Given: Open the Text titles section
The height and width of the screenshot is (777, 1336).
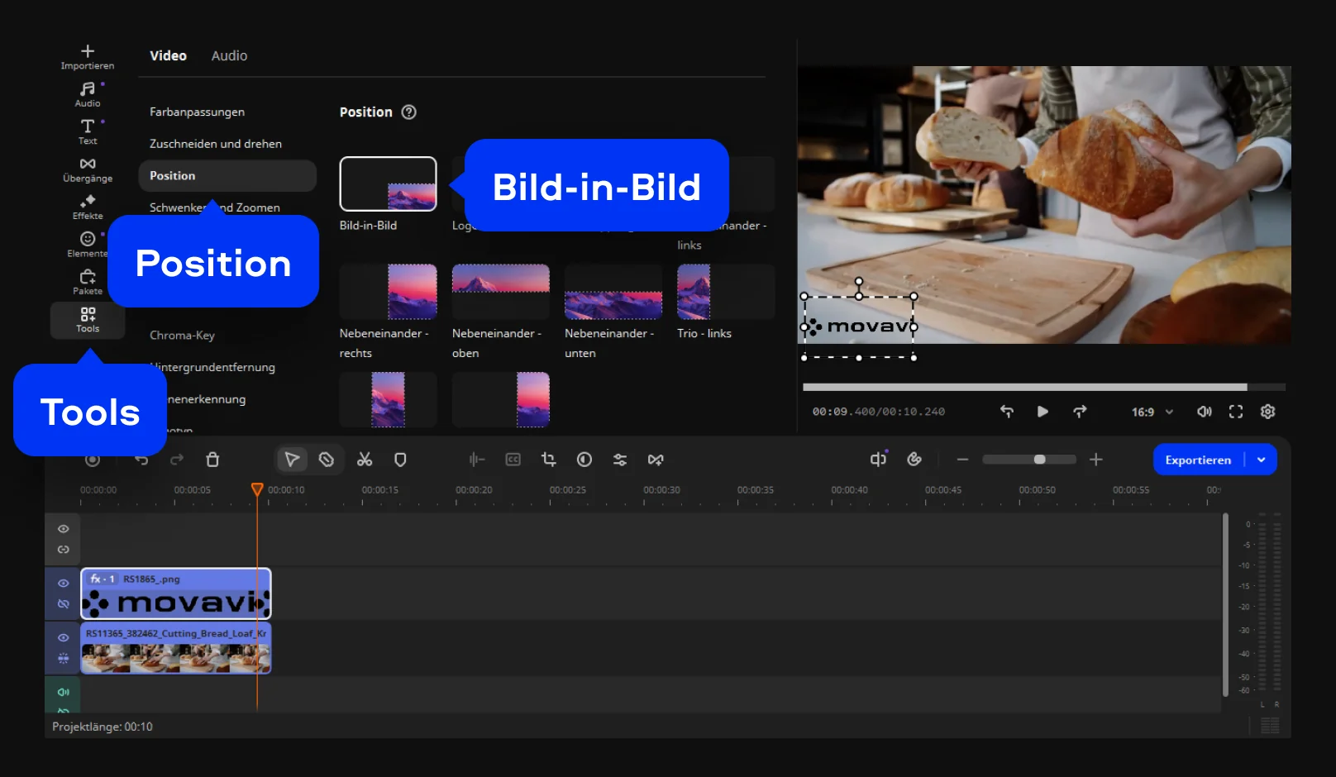Looking at the screenshot, I should point(88,132).
